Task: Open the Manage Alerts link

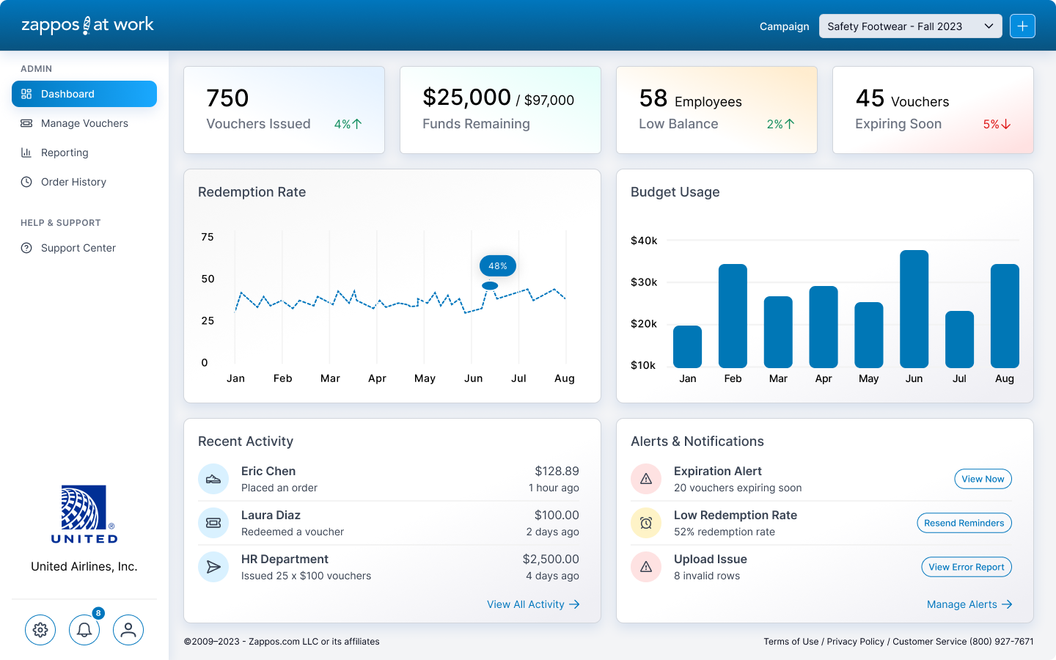Action: click(x=969, y=604)
